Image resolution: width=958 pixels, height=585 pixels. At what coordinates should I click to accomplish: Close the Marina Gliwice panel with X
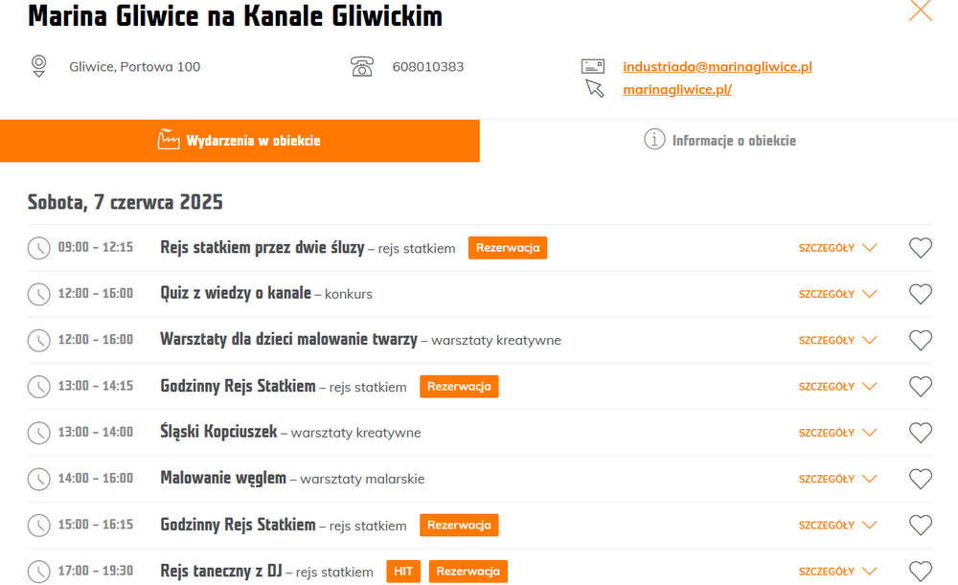tap(920, 10)
